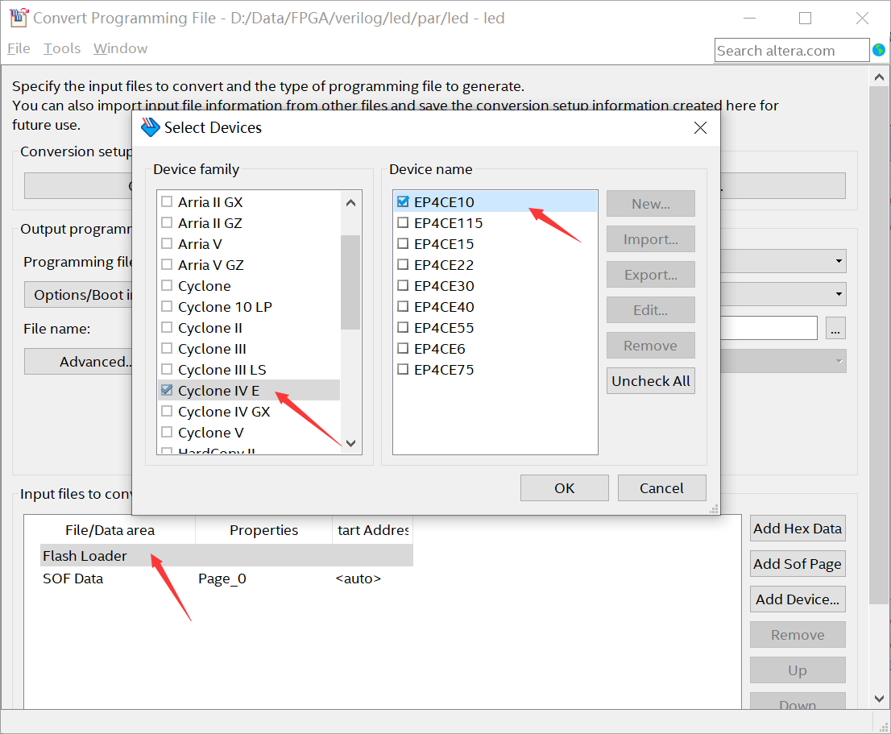Viewport: 891px width, 734px height.
Task: Check the Cyclone IV GX family
Action: (167, 411)
